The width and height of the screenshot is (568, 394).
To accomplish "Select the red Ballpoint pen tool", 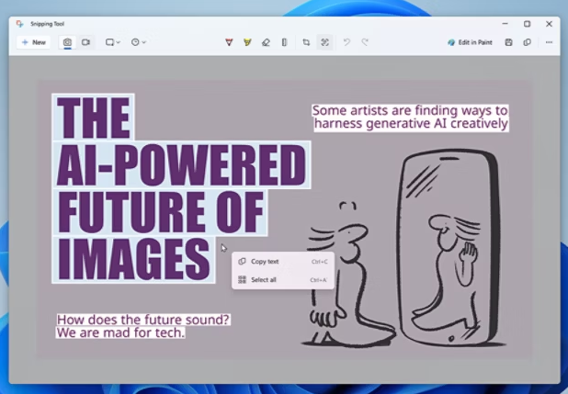I will pos(229,42).
